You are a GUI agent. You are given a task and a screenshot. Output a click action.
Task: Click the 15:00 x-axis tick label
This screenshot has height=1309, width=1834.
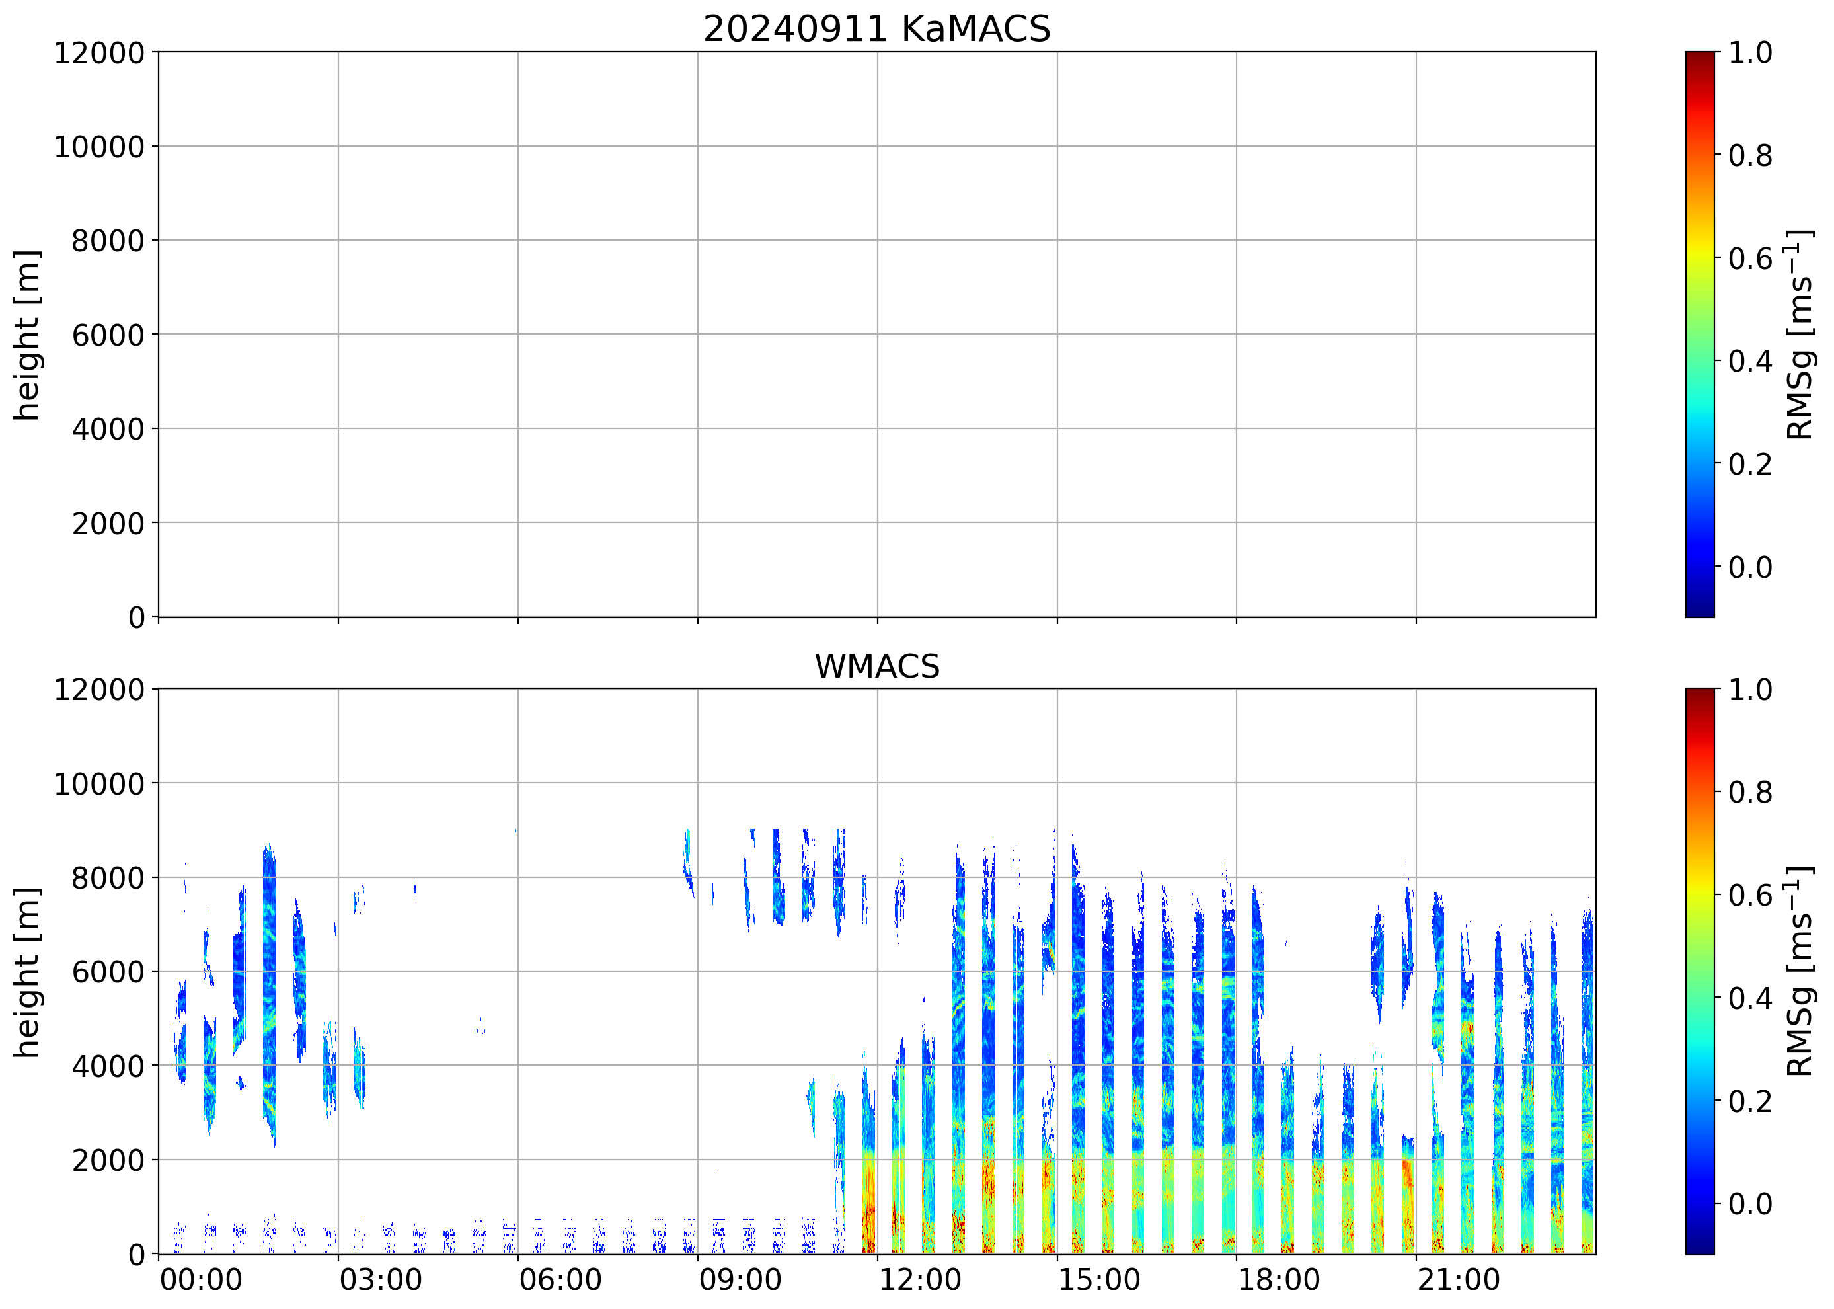click(1099, 1280)
